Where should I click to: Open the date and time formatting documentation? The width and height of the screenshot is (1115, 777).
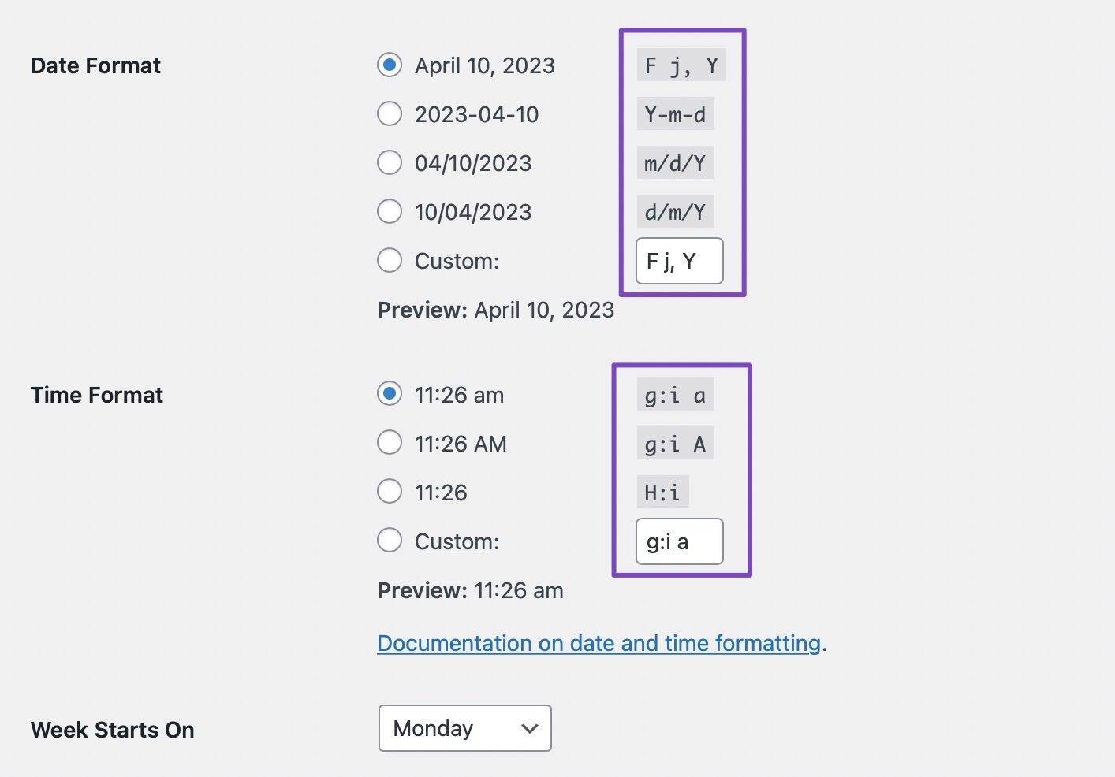598,643
